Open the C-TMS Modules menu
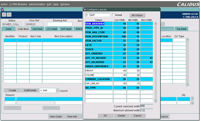Viewport: 201px width, 121px height. [18, 4]
